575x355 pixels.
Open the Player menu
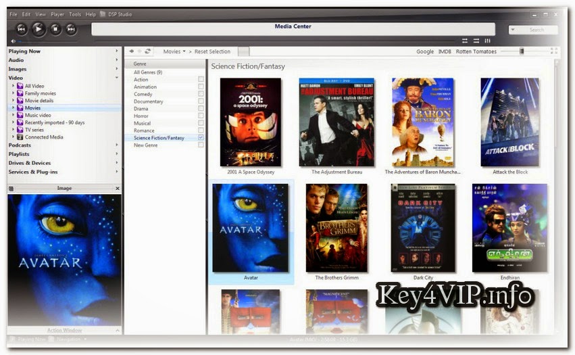pos(57,14)
